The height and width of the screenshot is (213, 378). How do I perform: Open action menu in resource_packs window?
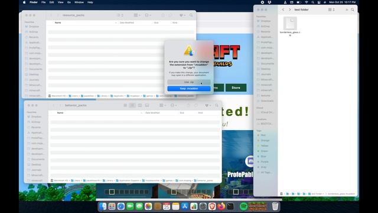148,15
